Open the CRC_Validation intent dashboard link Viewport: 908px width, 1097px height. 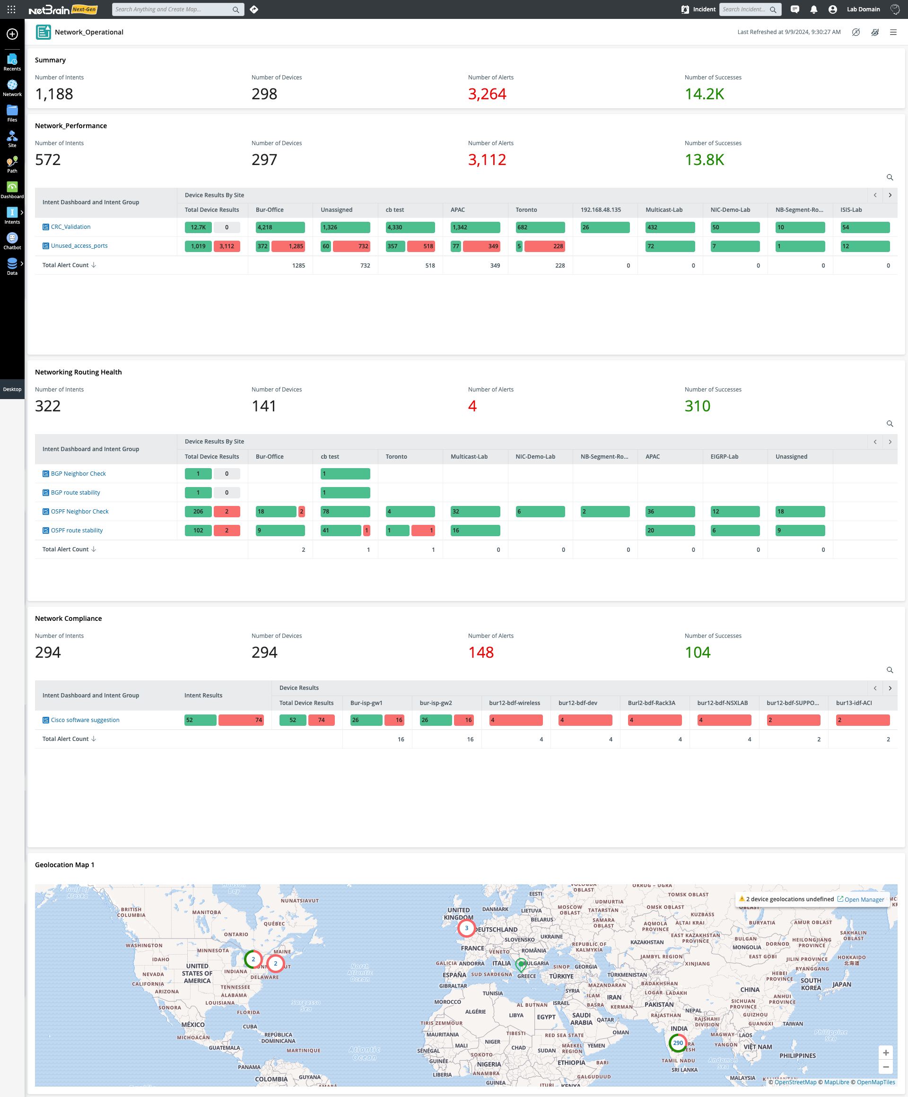coord(70,226)
